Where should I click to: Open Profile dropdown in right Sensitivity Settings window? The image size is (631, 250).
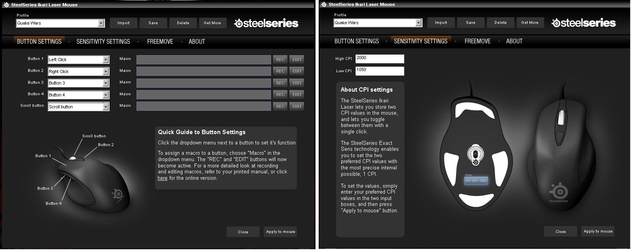point(378,23)
